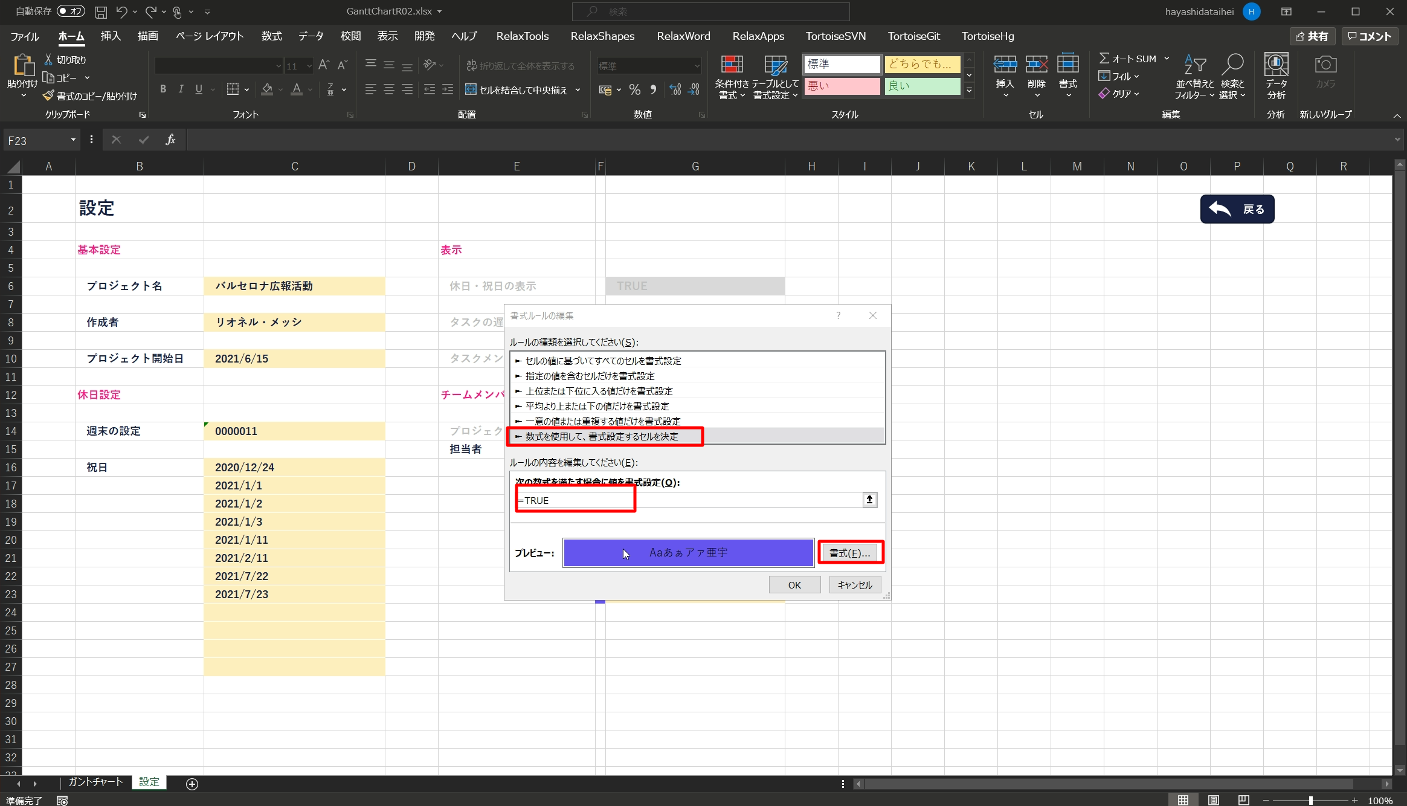Click the 書式(F)... button in dialog

(x=849, y=553)
